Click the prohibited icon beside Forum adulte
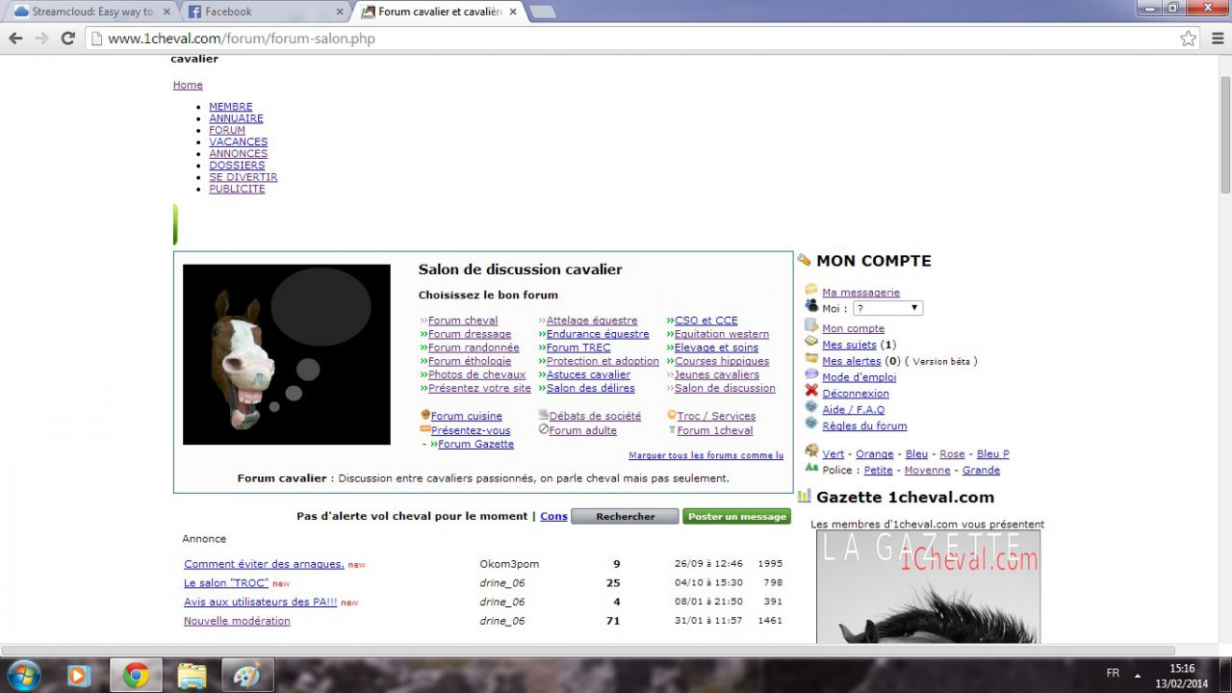This screenshot has height=693, width=1232. tap(544, 429)
